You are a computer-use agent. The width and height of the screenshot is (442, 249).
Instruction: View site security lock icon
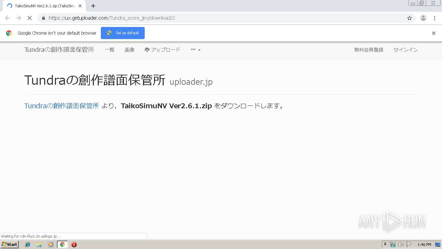click(43, 18)
